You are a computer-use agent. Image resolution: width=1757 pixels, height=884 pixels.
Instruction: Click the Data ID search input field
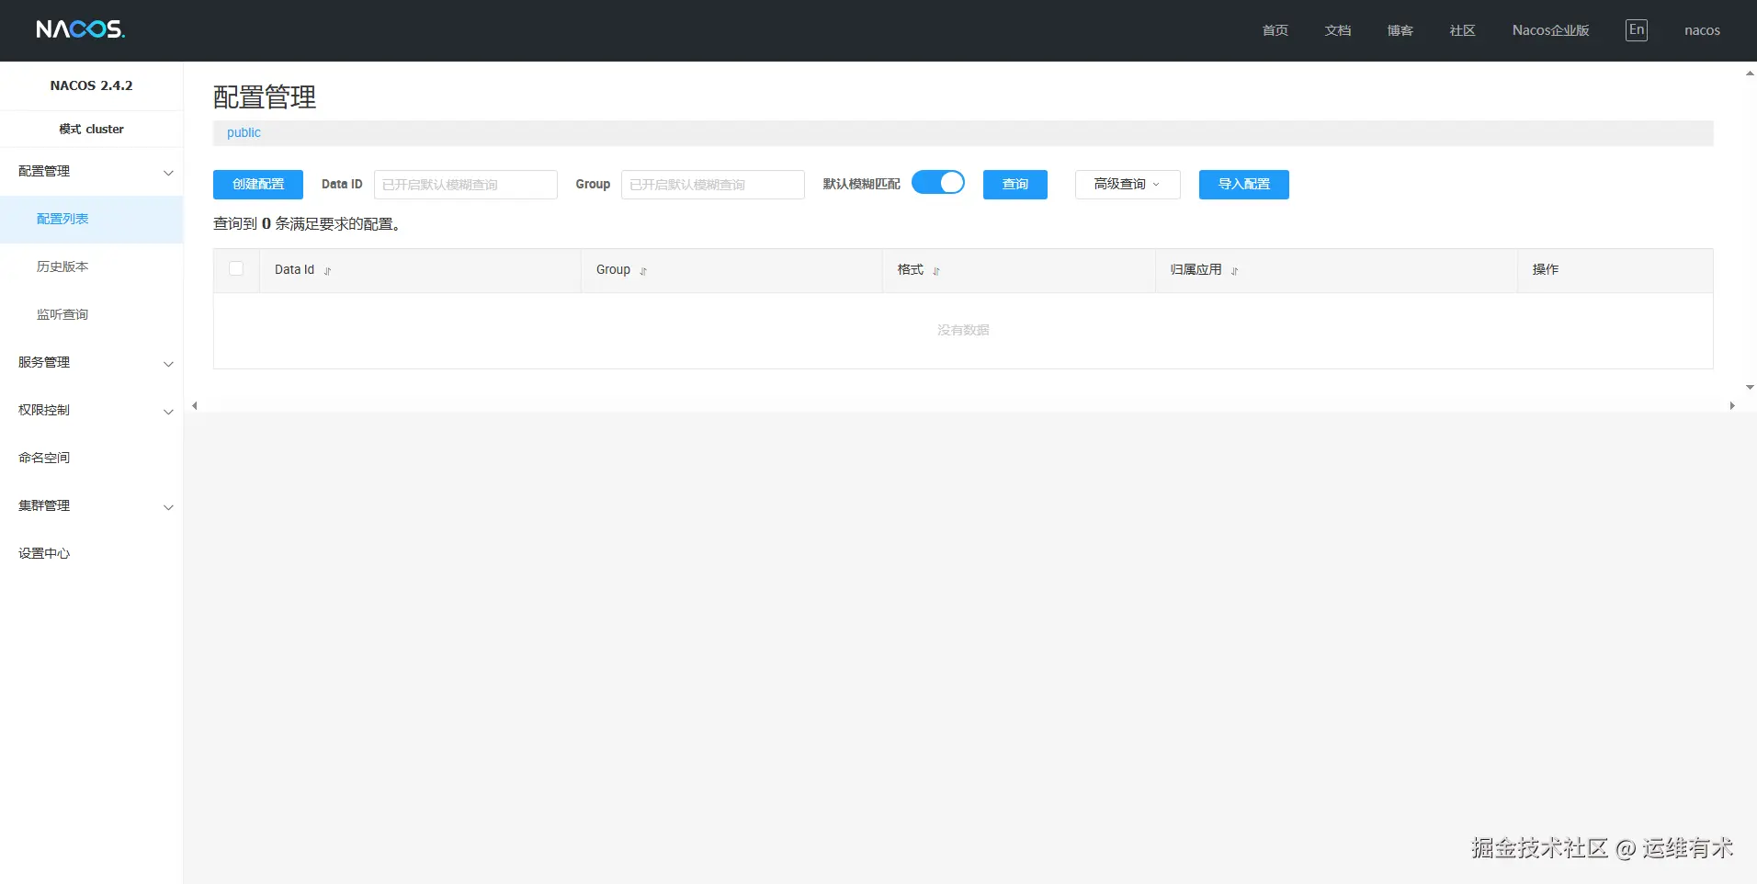[x=466, y=184]
